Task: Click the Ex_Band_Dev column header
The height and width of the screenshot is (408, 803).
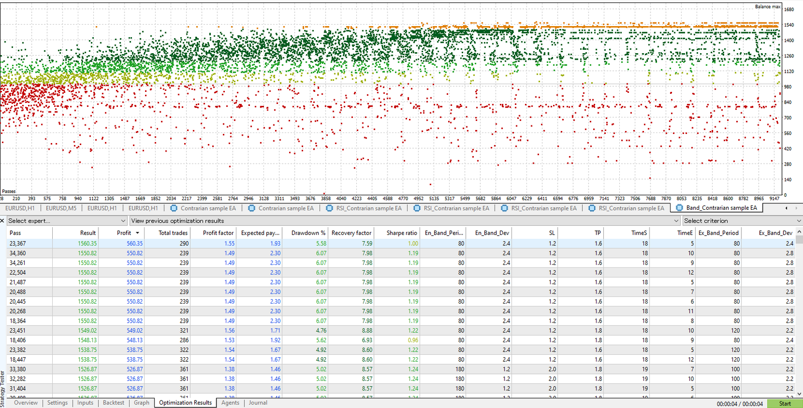Action: coord(769,233)
